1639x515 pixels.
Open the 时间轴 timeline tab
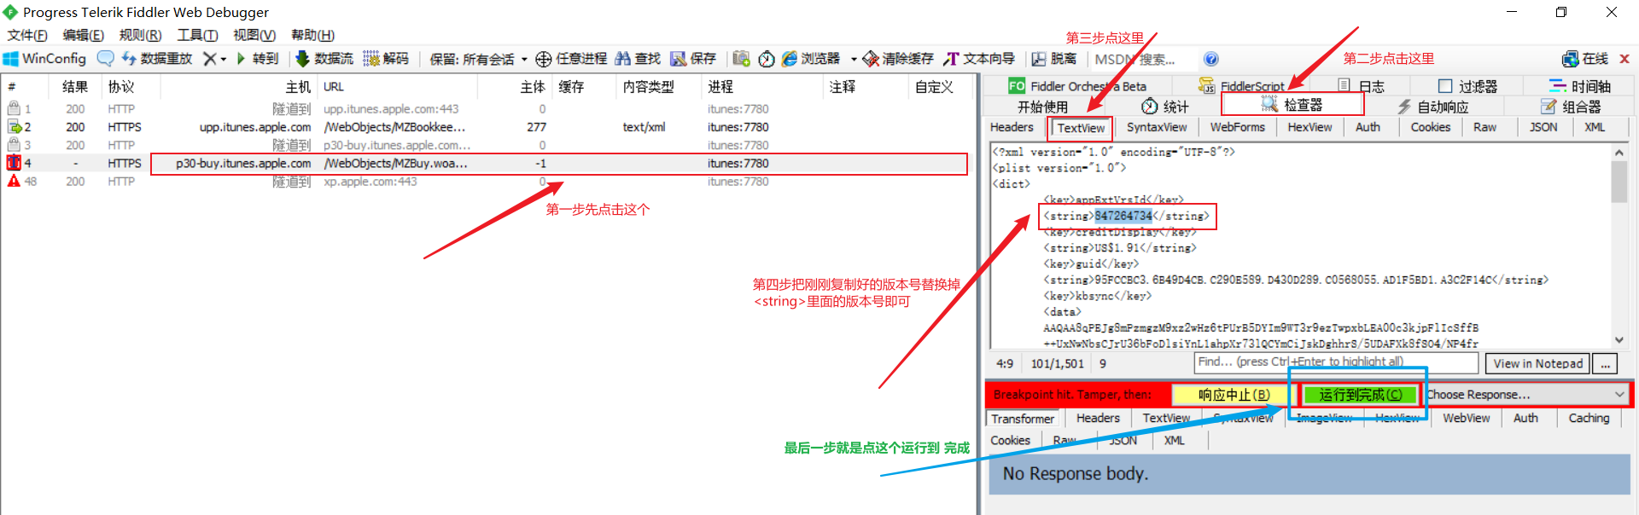(1580, 86)
